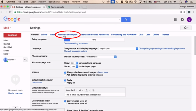Open the purple G account avatar
196x111 pixels.
point(189,20)
